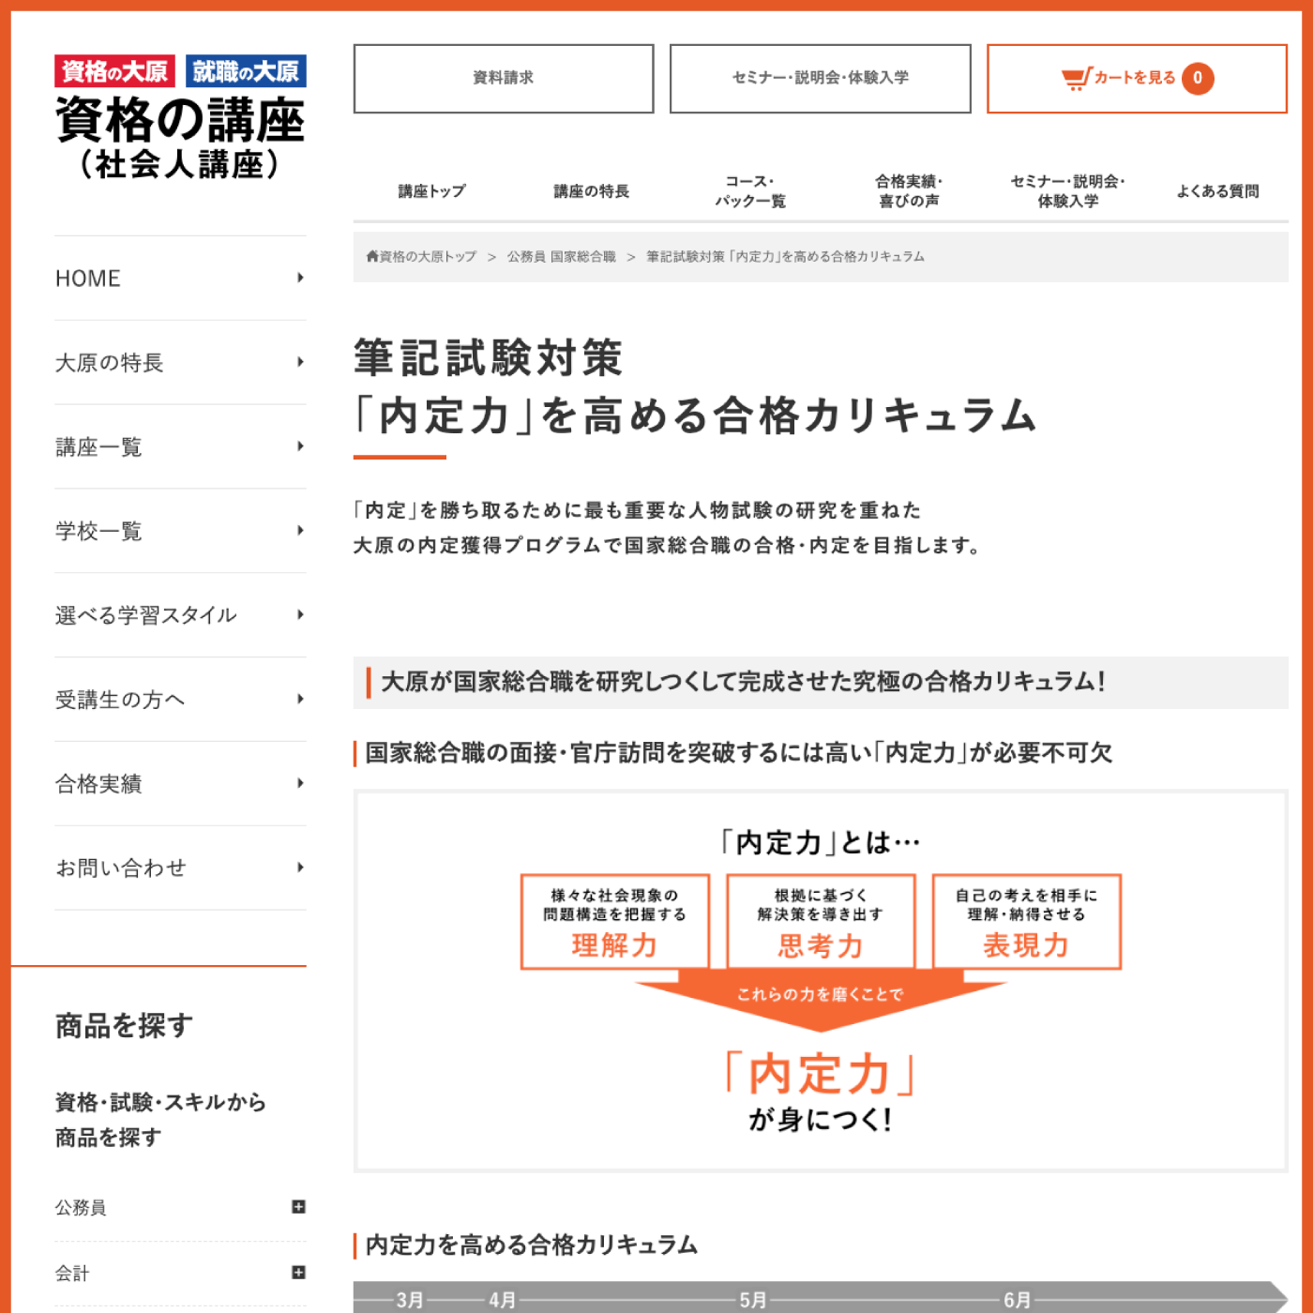Click the arrow next to HOME

[x=300, y=278]
